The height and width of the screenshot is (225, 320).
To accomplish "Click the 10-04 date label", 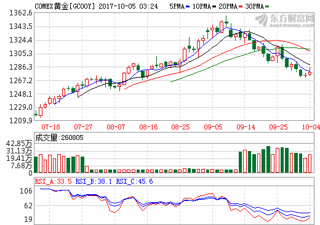I will pyautogui.click(x=311, y=127).
